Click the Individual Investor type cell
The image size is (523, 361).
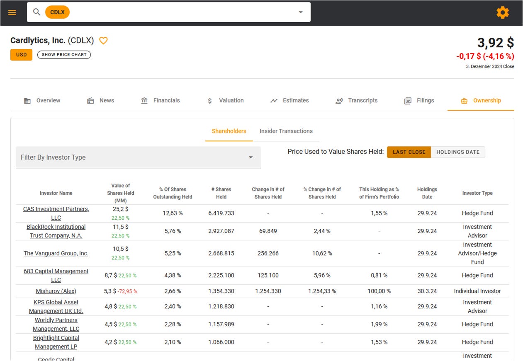477,291
